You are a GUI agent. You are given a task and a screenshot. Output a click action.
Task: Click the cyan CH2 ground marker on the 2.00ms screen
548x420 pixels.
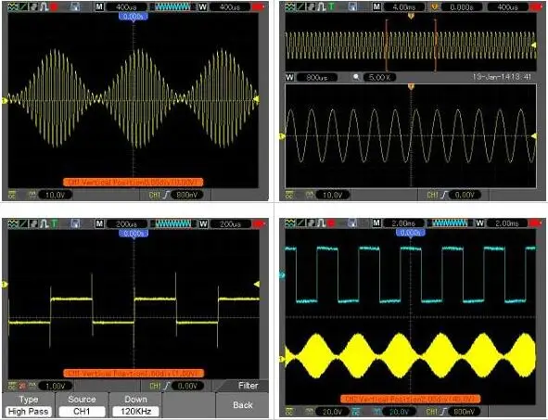click(282, 275)
